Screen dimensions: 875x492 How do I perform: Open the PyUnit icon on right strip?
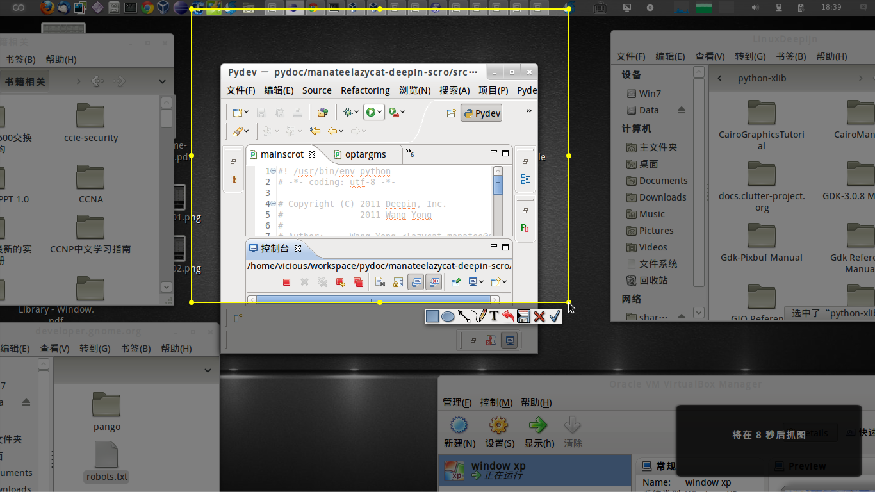tap(525, 227)
